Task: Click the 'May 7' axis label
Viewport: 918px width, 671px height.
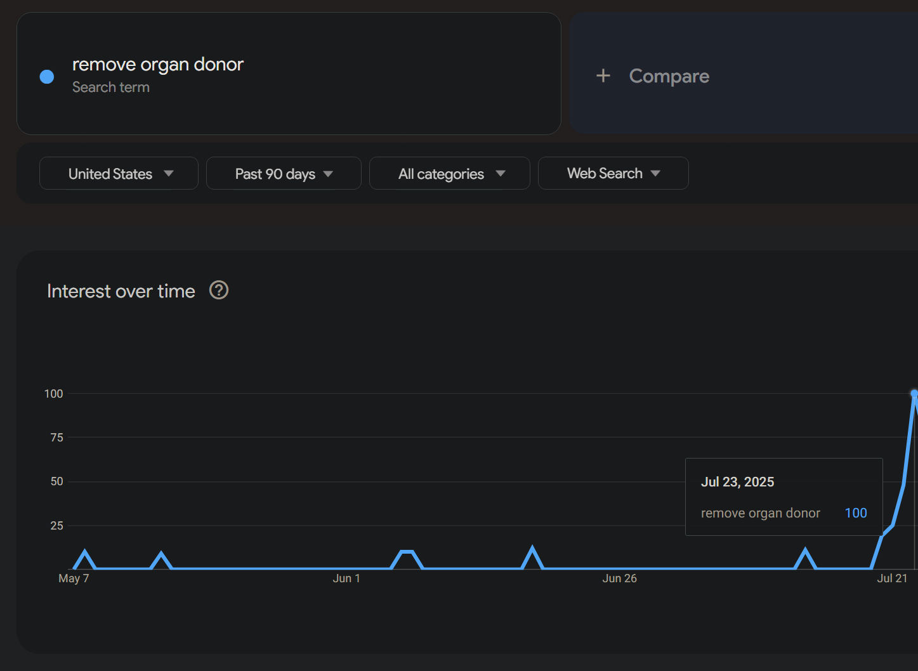Action: pyautogui.click(x=74, y=578)
